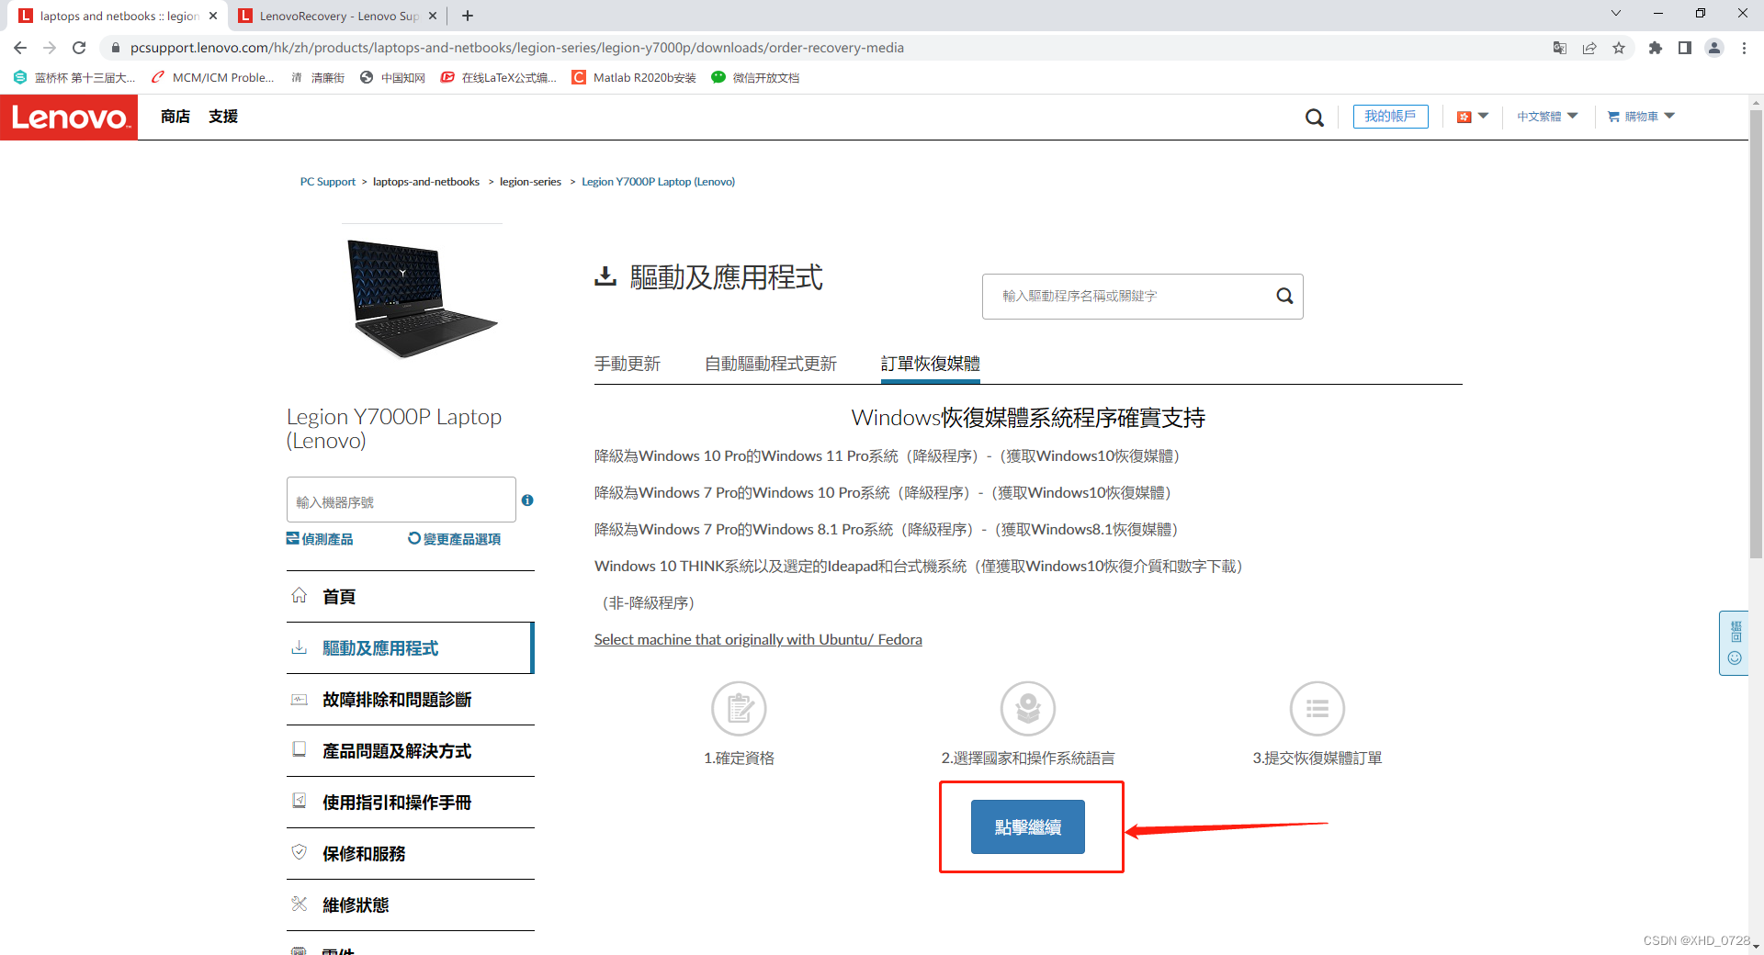
Task: Open 維修狀態 in the sidebar
Action: [411, 905]
